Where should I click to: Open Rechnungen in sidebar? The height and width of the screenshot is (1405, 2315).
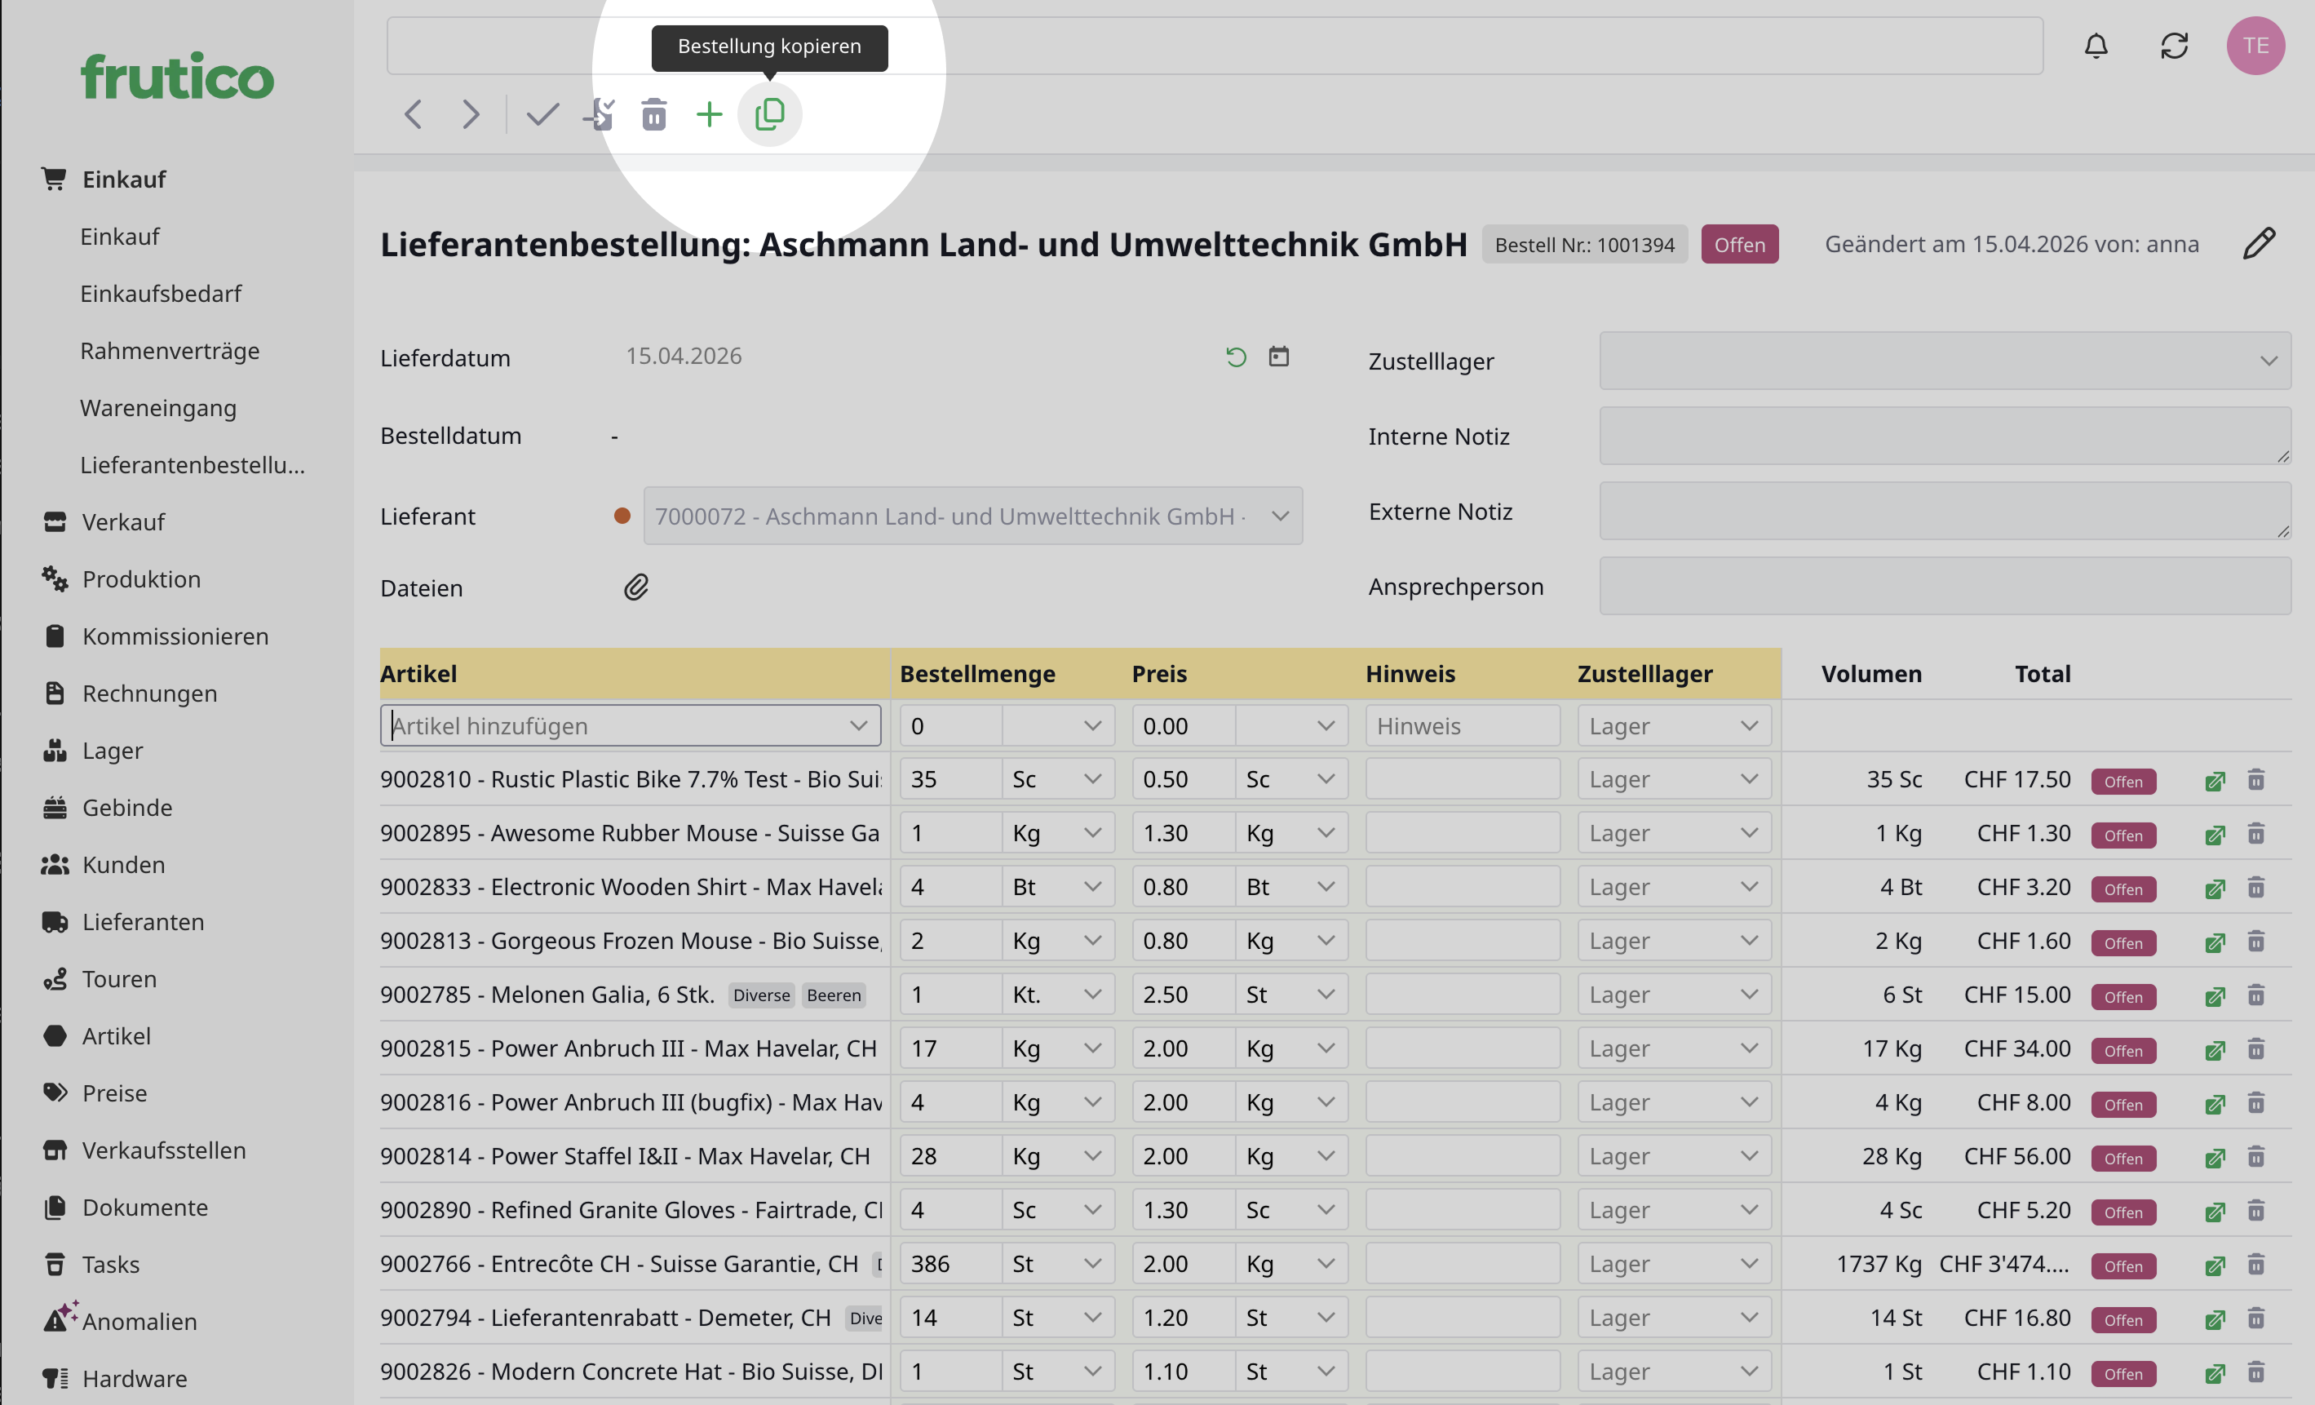pos(149,694)
